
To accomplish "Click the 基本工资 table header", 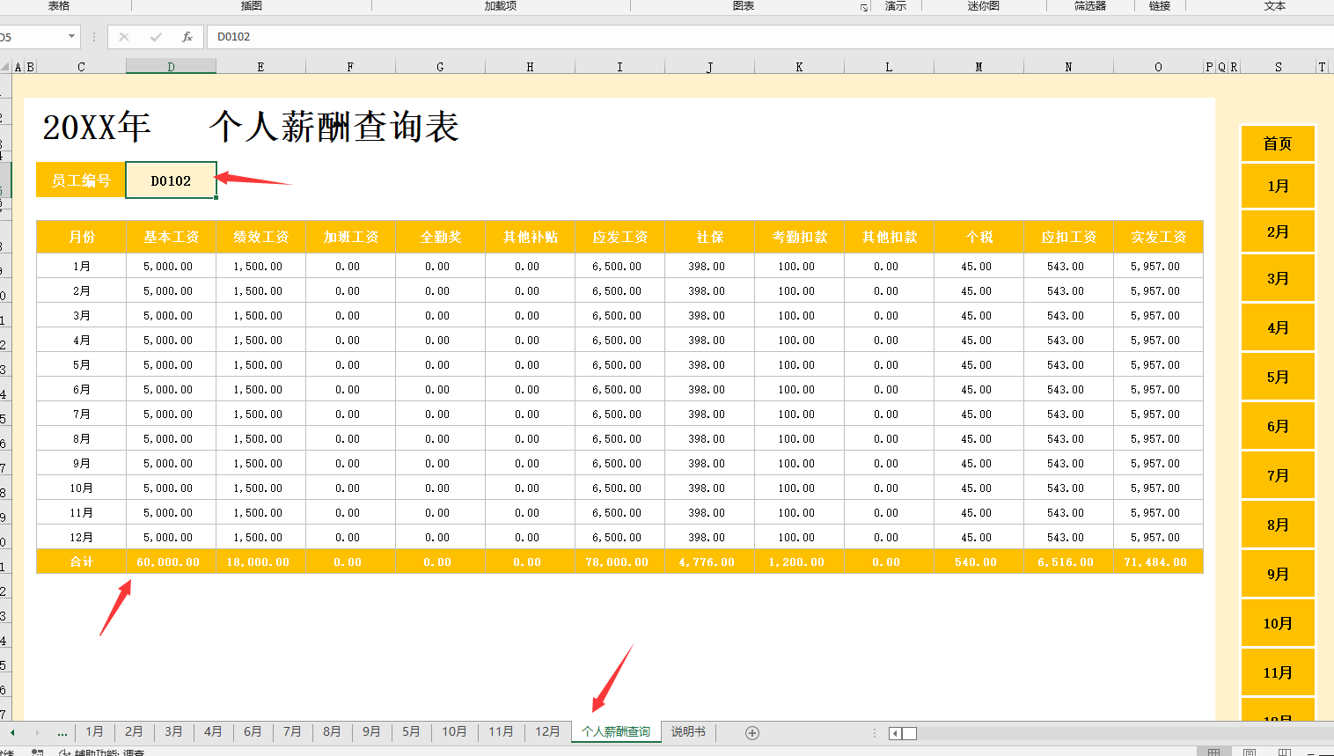I will (172, 237).
